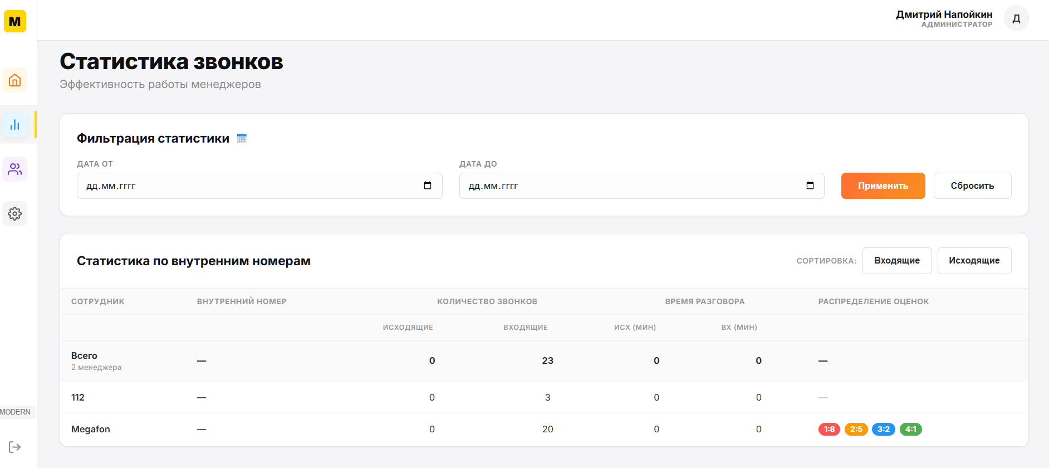
Task: Sort table by Исходящие calls
Action: (974, 261)
